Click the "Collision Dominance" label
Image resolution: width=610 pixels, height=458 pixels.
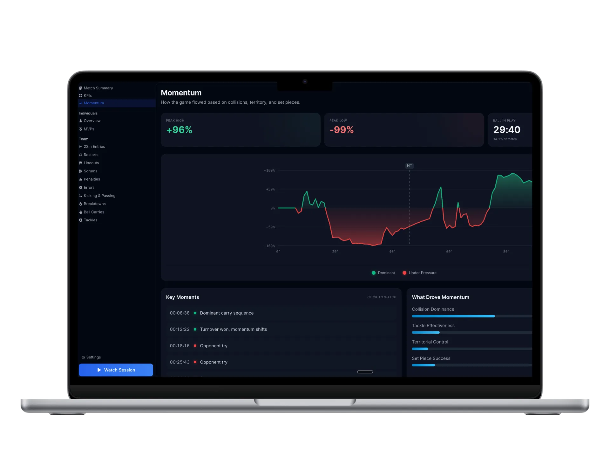[433, 309]
